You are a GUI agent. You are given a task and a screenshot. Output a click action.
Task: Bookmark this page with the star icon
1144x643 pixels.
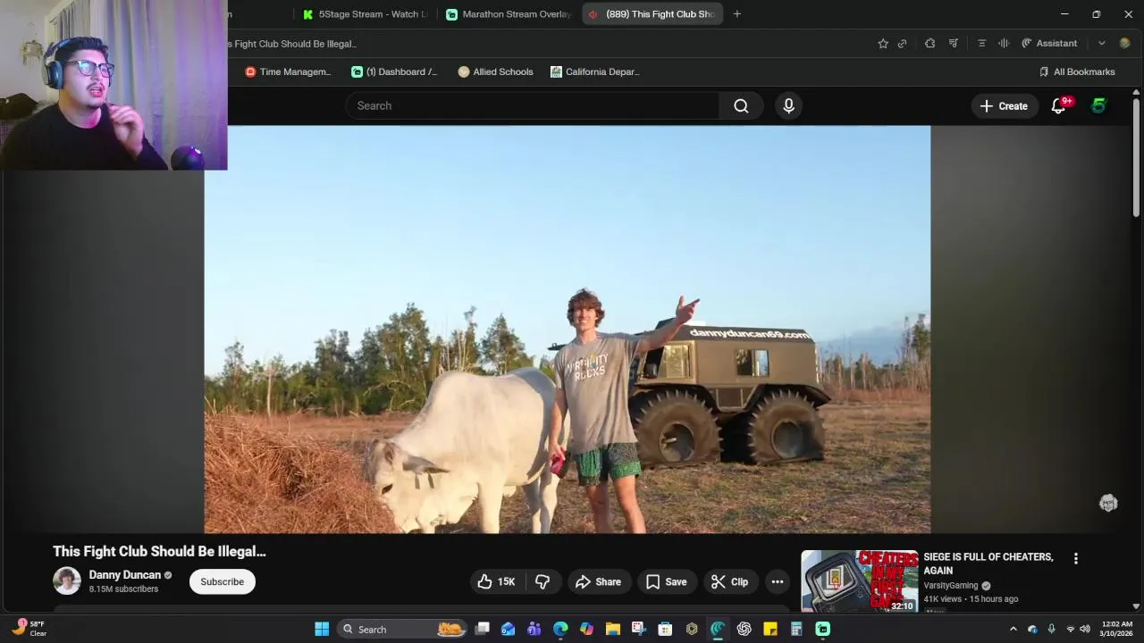[x=883, y=43]
